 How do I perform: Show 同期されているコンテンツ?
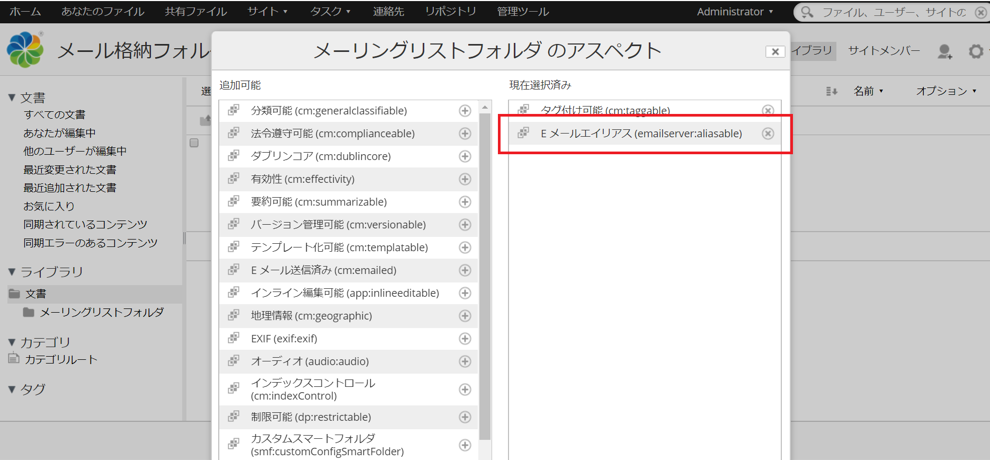(x=85, y=224)
